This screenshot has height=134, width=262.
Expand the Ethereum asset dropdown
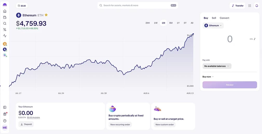pos(213,26)
